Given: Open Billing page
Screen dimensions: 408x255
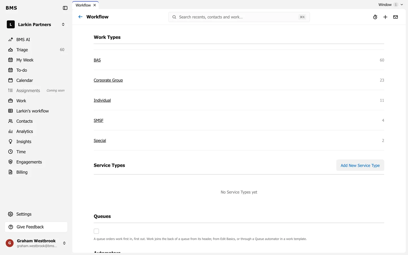Looking at the screenshot, I should tap(36, 172).
